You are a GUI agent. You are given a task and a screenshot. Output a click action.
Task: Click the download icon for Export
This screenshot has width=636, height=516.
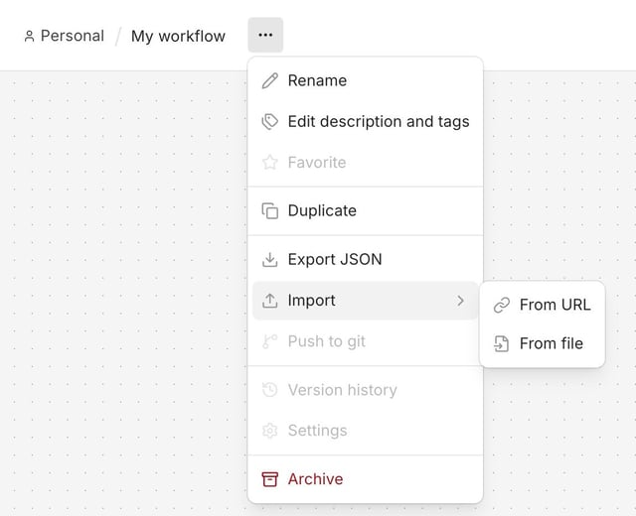(x=269, y=260)
